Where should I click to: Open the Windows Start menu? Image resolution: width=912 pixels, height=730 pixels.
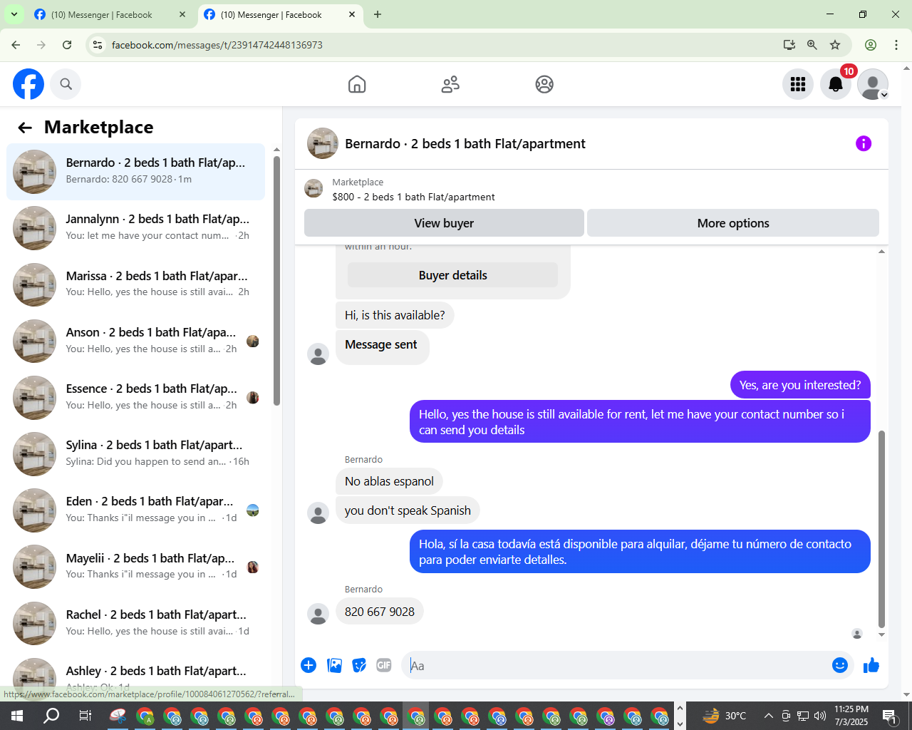16,716
